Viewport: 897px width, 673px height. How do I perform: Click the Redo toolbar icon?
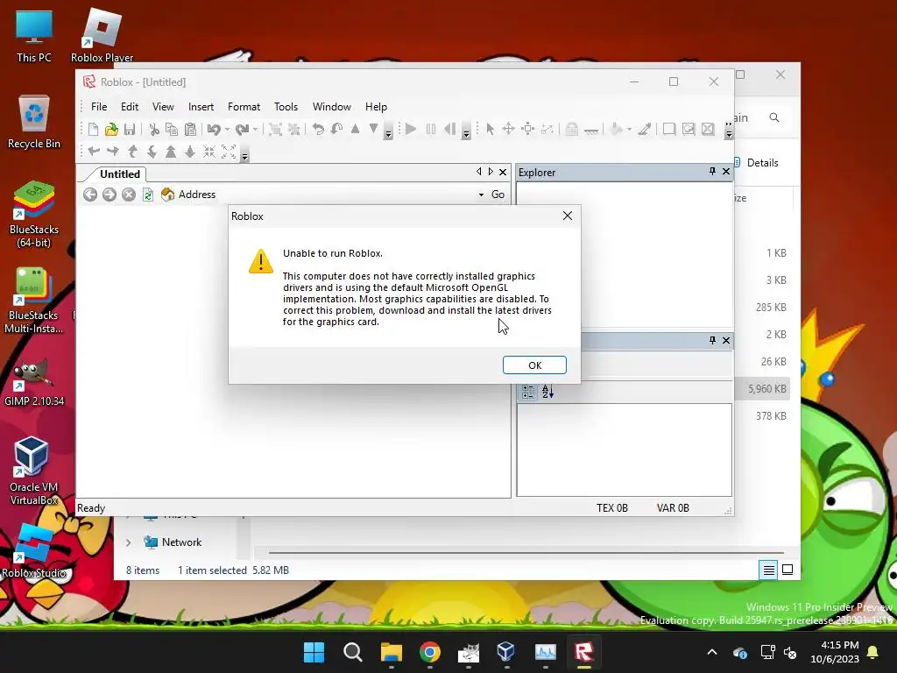click(x=242, y=130)
